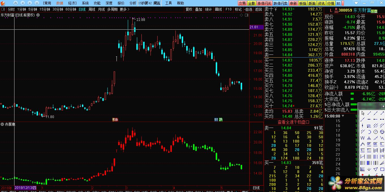Open 查看全速千档盘口 link
385x192 pixels.
[293, 122]
